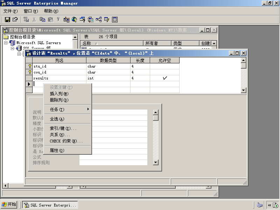Click the key icon beside stu_id
This screenshot has height=210, width=280.
(x=30, y=66)
